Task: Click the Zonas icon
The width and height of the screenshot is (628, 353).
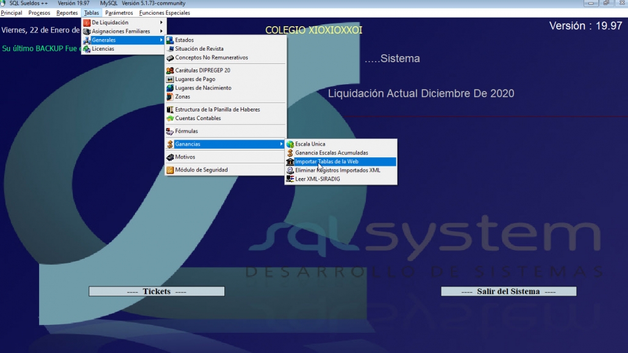Action: (170, 97)
